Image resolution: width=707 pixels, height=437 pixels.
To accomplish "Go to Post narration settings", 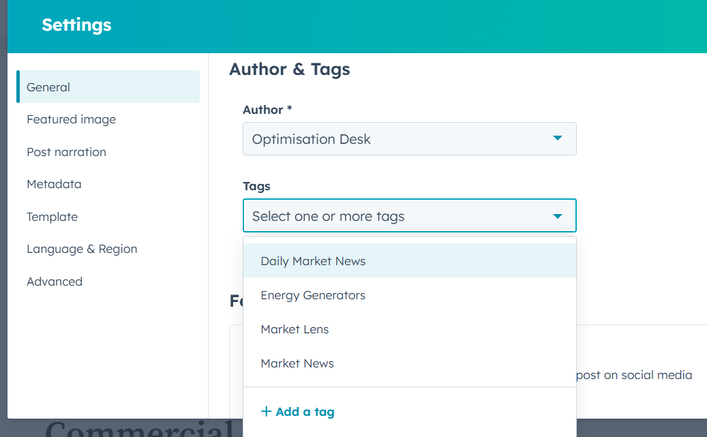I will pos(66,152).
